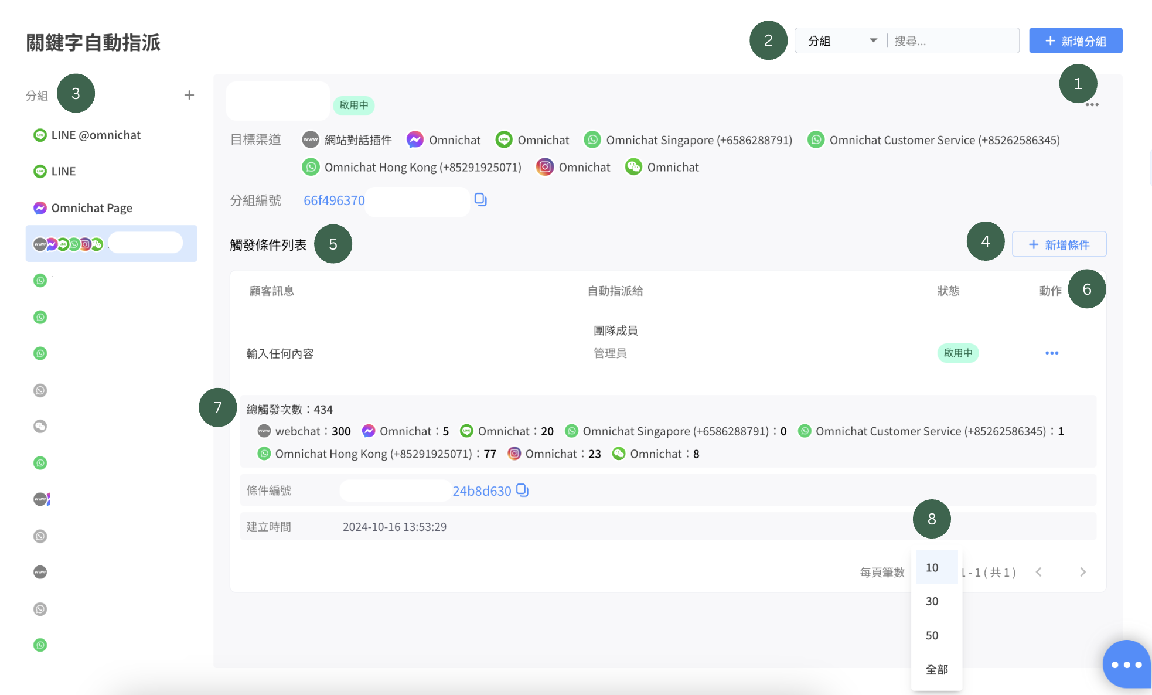Type in the 搜尋 search field
This screenshot has width=1152, height=695.
(x=953, y=41)
